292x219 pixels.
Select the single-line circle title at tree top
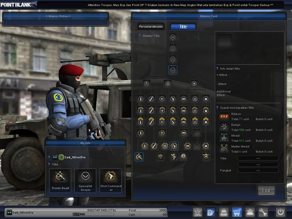[173, 37]
